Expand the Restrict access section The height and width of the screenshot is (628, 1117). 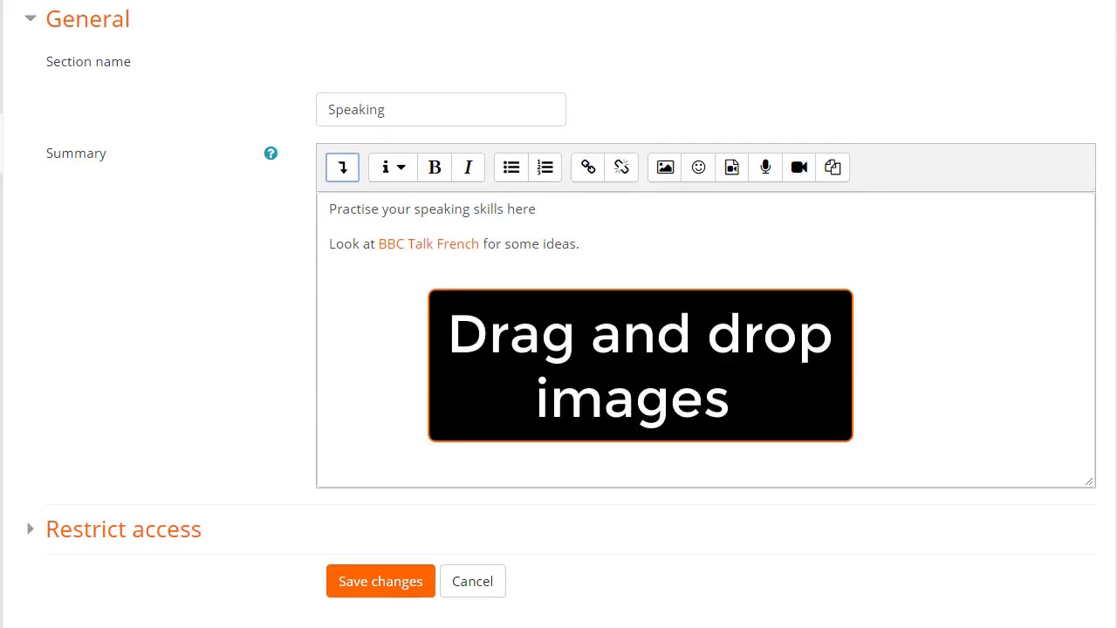tap(31, 529)
